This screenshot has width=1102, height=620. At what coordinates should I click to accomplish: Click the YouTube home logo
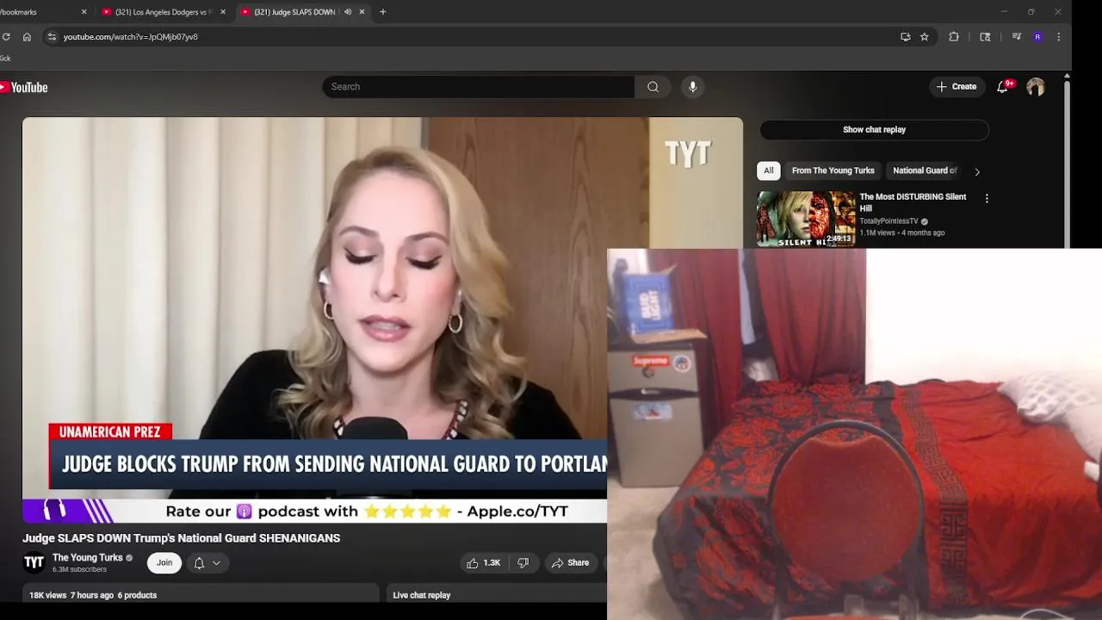pyautogui.click(x=23, y=87)
